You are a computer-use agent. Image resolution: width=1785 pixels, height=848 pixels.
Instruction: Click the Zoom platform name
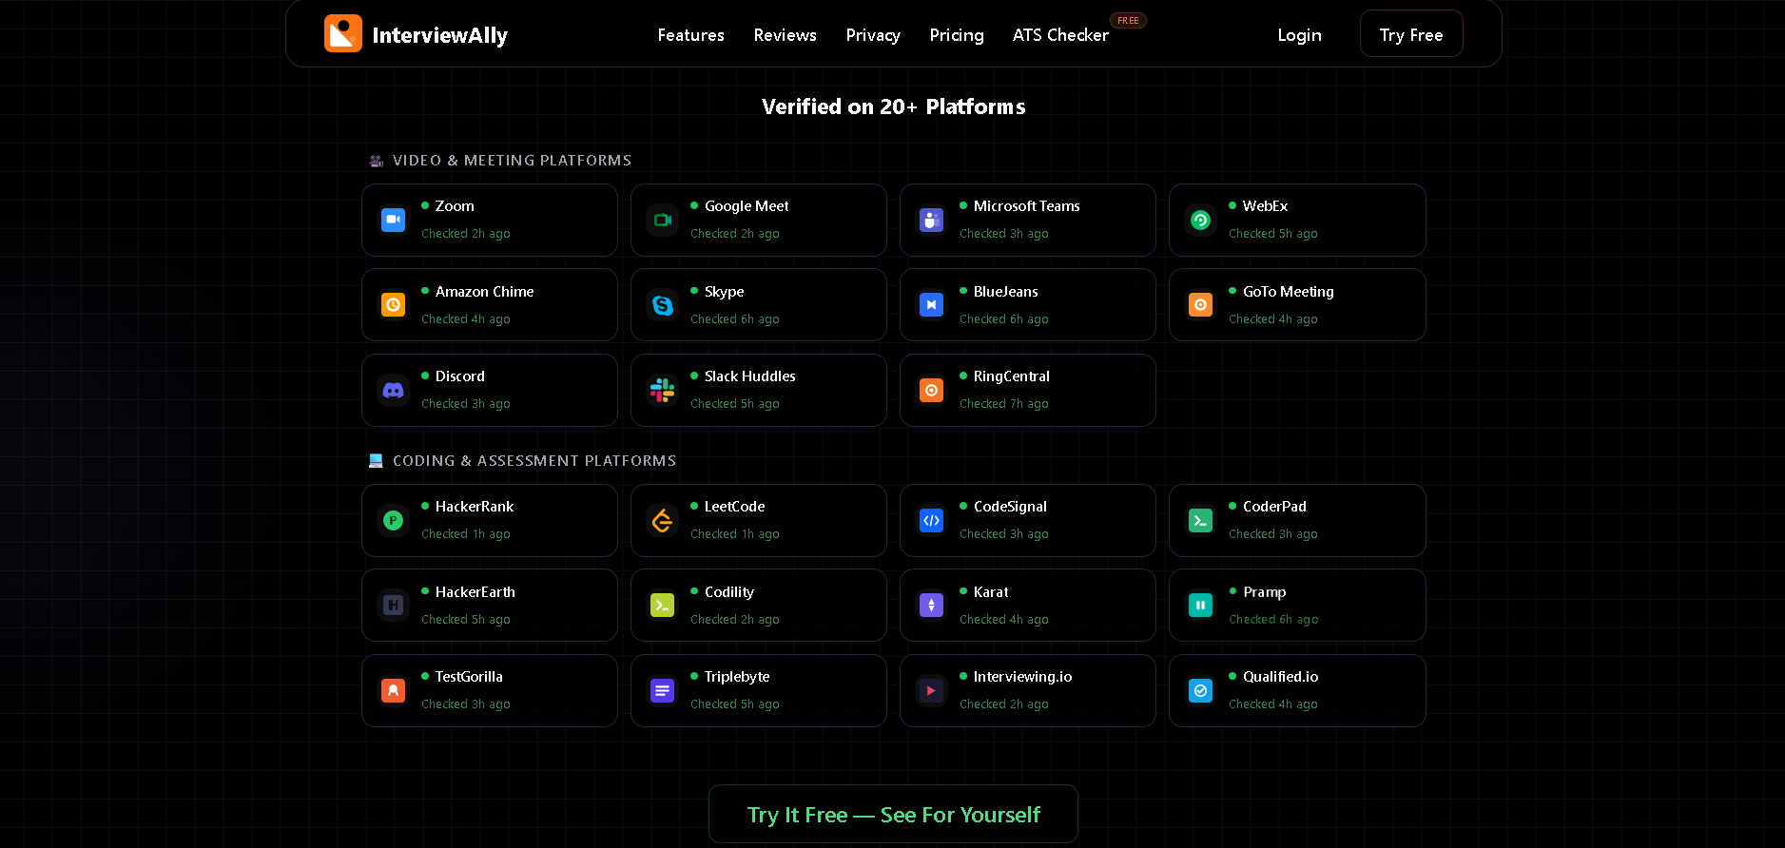(455, 206)
